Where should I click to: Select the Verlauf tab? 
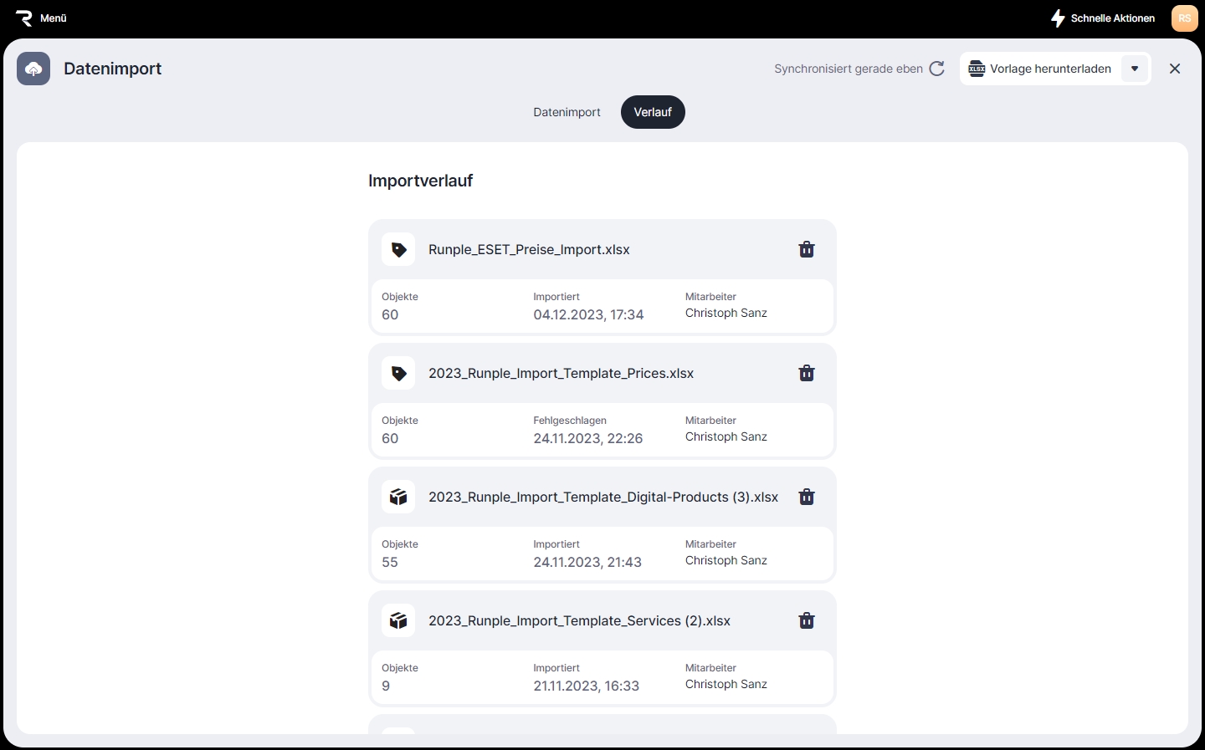pos(653,112)
